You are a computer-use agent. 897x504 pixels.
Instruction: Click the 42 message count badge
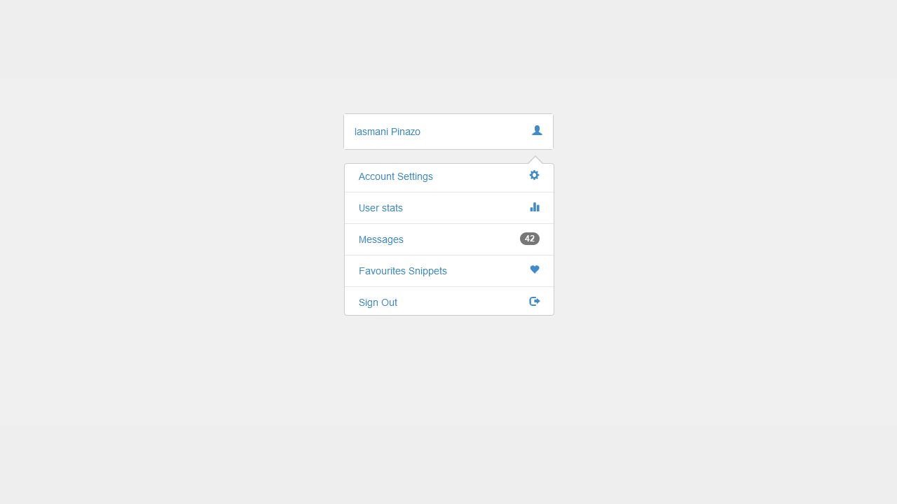click(529, 239)
